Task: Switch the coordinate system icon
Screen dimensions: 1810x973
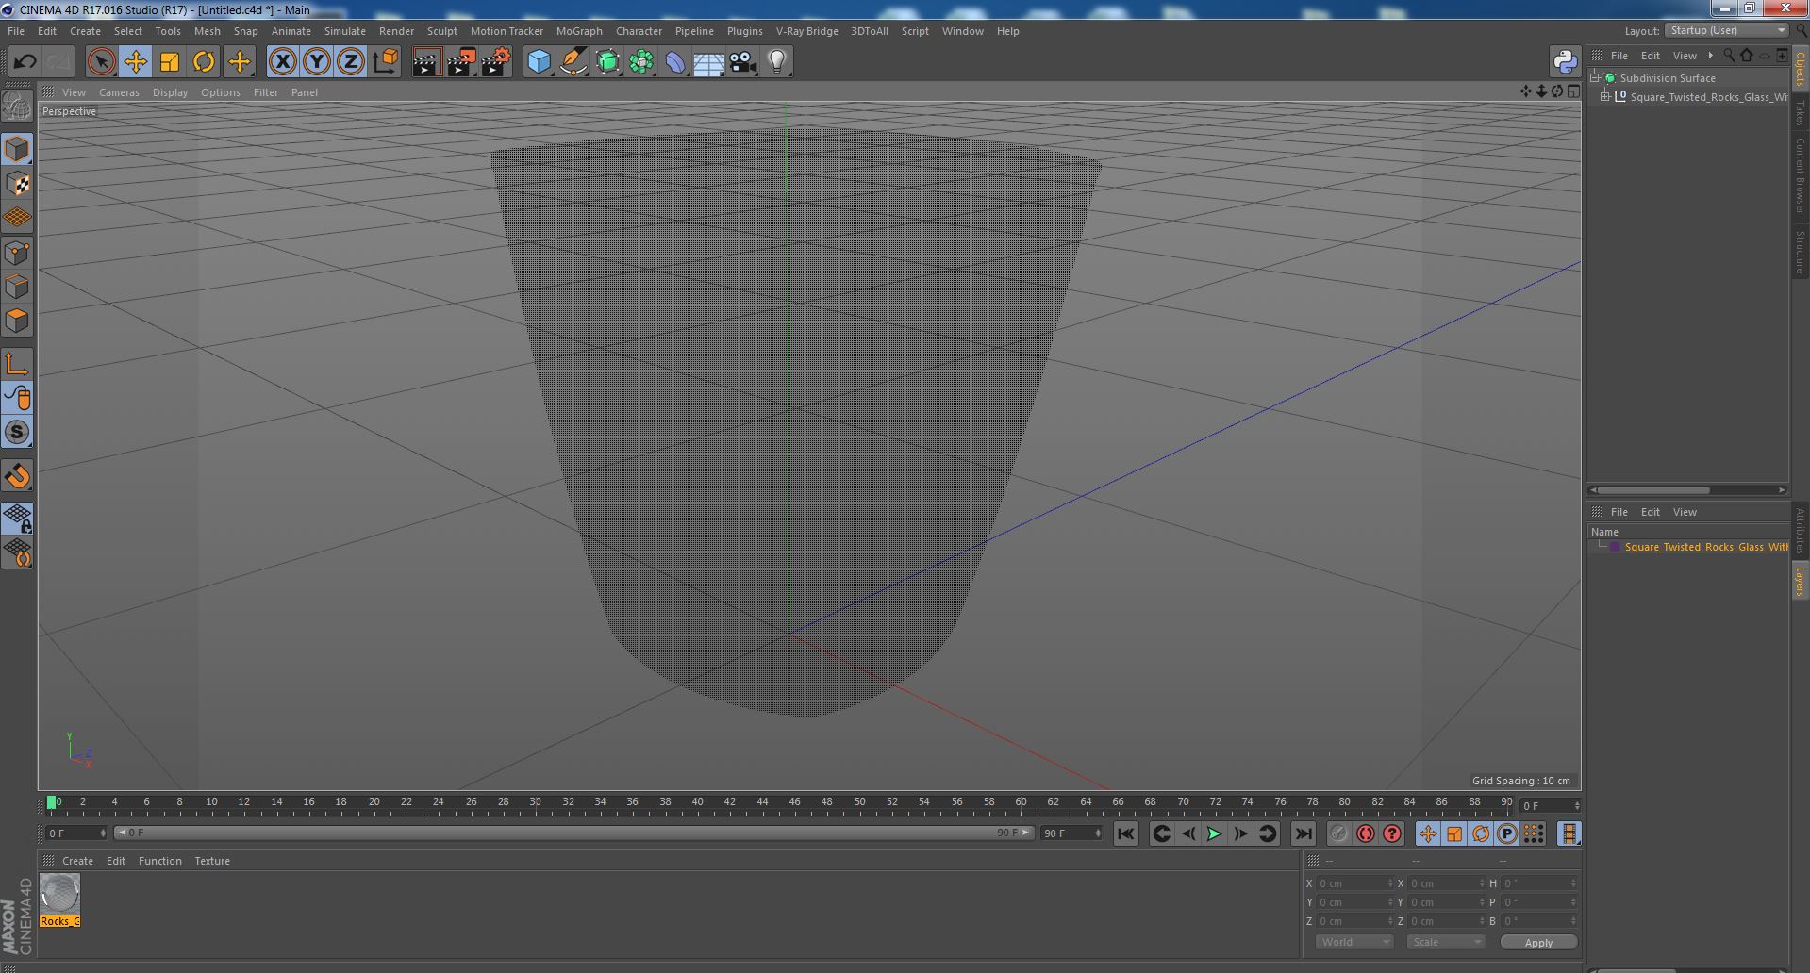Action: point(386,62)
